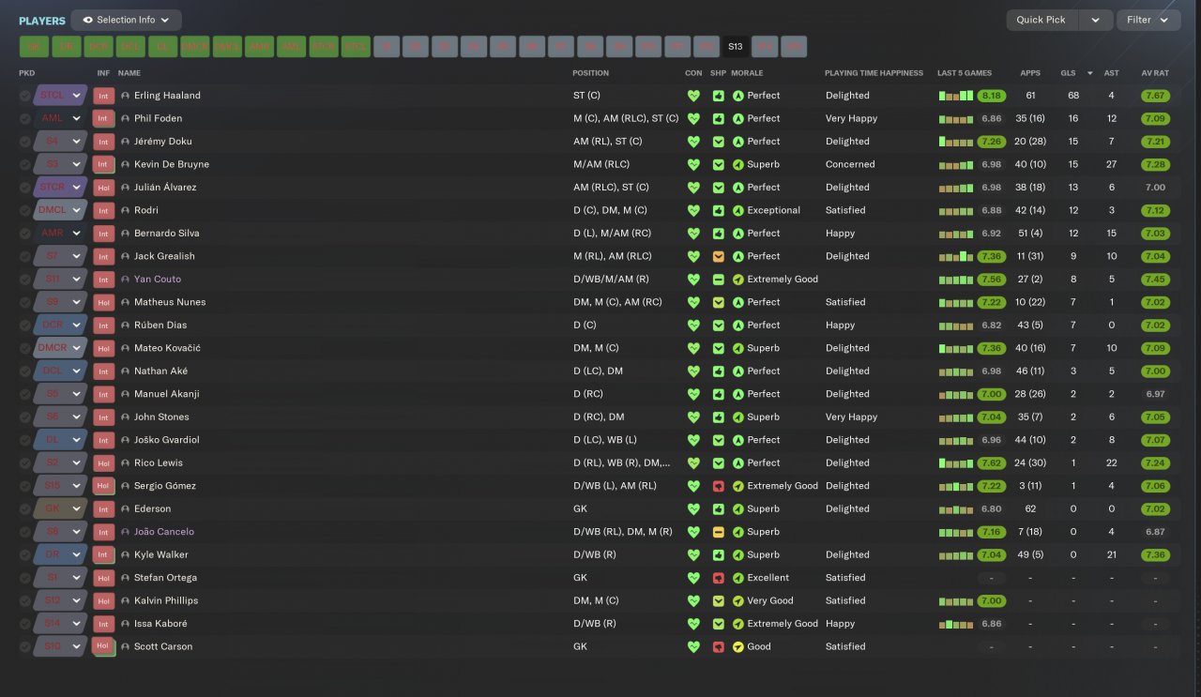Open the DMCR position dropdown for Kovačić

(x=77, y=348)
